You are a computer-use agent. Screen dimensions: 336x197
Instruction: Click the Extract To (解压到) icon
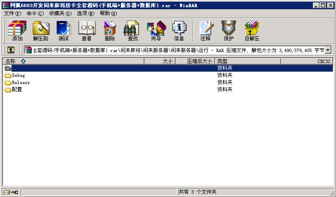pos(41,31)
